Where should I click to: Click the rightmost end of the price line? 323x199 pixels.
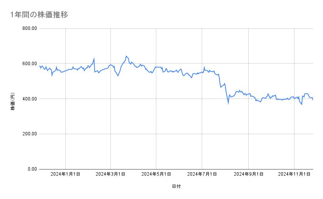[313, 100]
